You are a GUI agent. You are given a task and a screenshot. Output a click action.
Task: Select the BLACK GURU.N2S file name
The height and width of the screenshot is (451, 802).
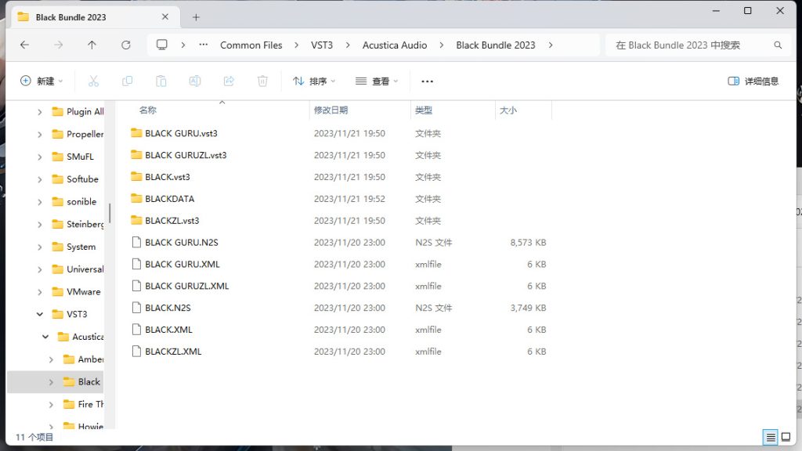tap(182, 242)
